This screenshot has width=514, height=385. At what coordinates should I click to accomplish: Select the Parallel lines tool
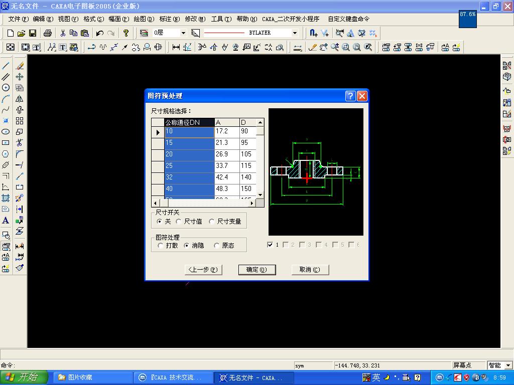coord(6,77)
